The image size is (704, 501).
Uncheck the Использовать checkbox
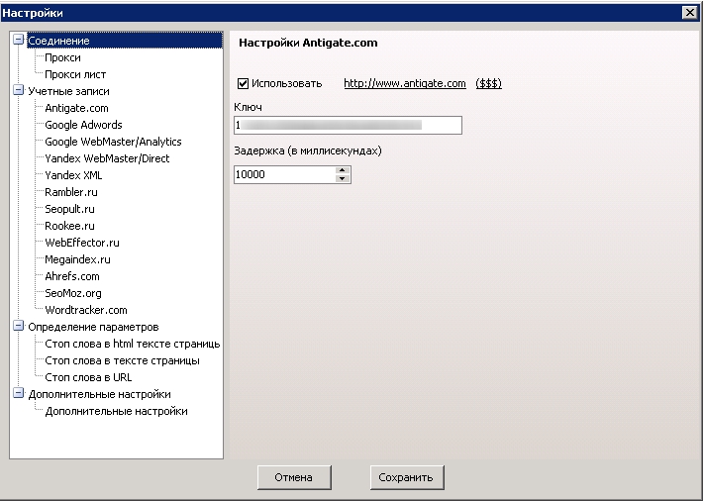[x=243, y=83]
